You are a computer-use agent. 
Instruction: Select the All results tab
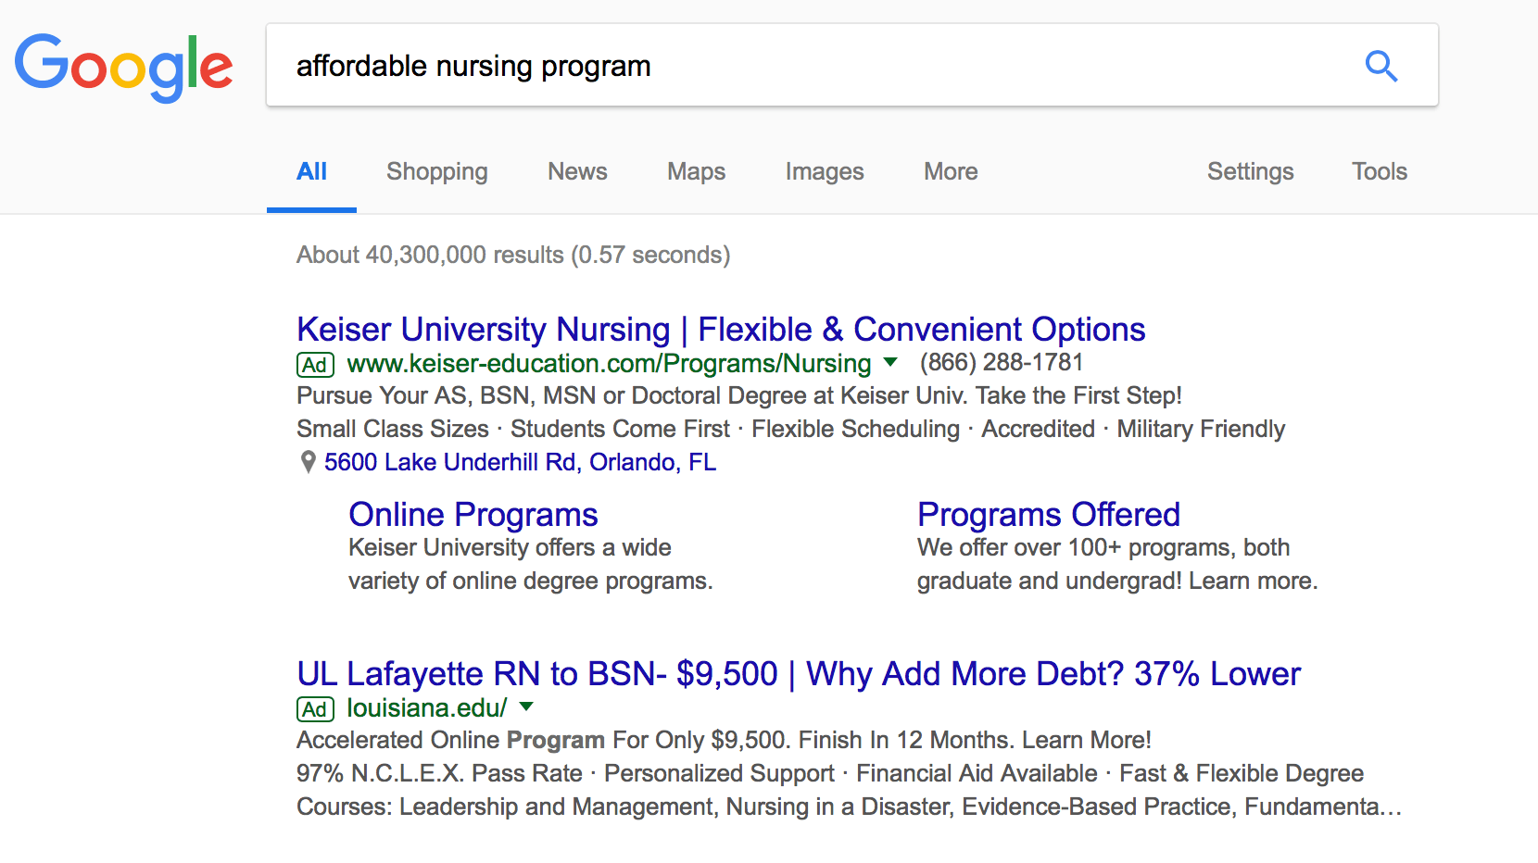311,171
